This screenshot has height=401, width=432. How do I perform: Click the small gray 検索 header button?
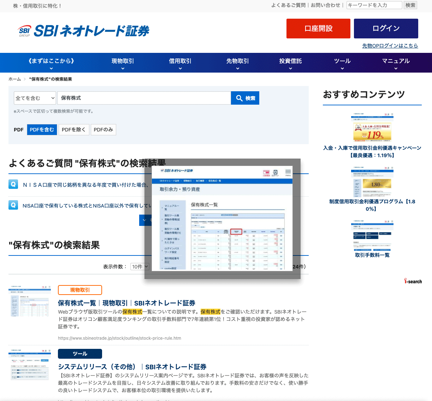click(410, 5)
